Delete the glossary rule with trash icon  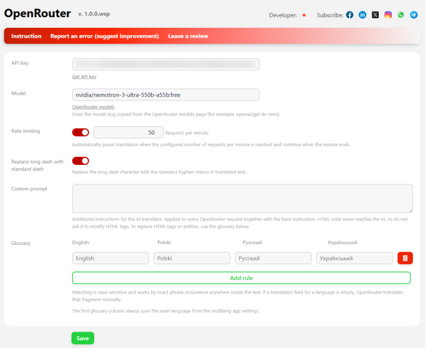click(405, 258)
